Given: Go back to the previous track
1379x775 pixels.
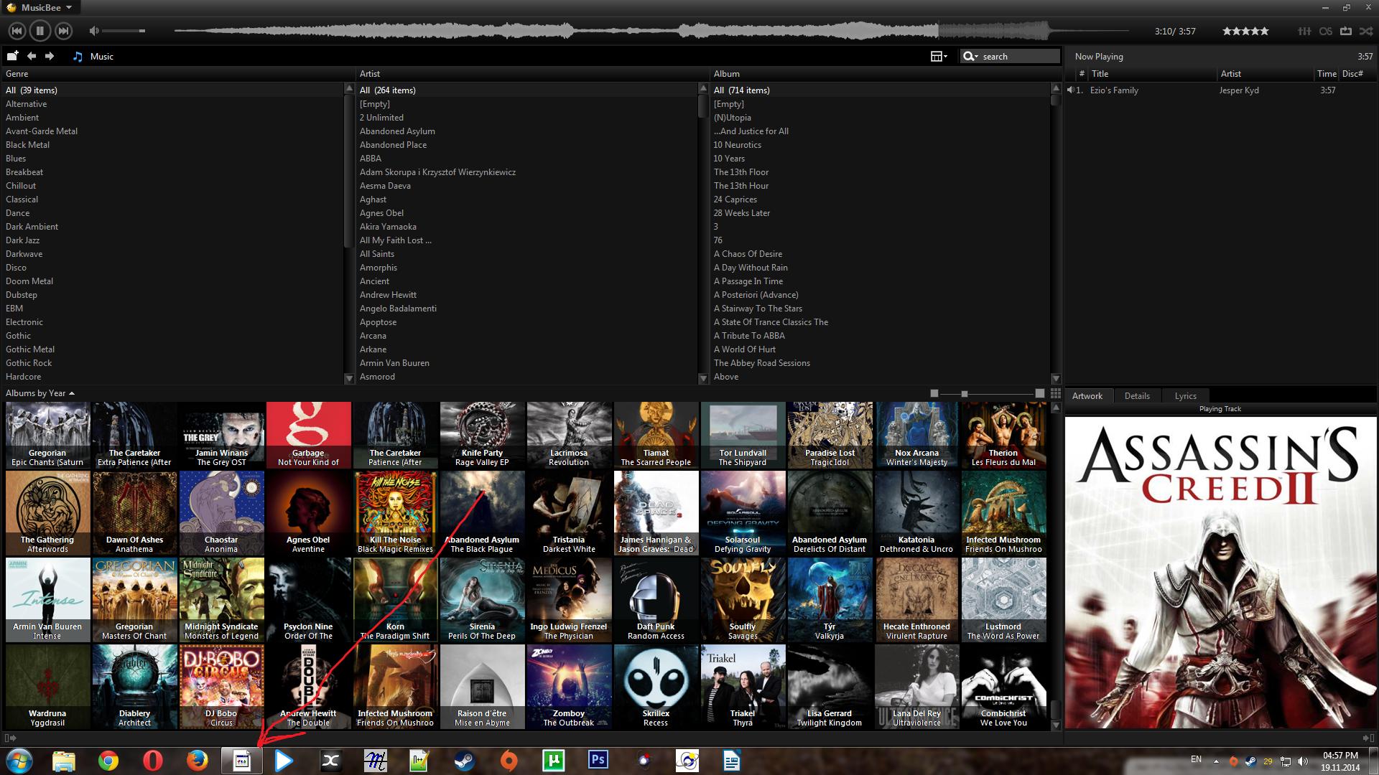Looking at the screenshot, I should [17, 31].
